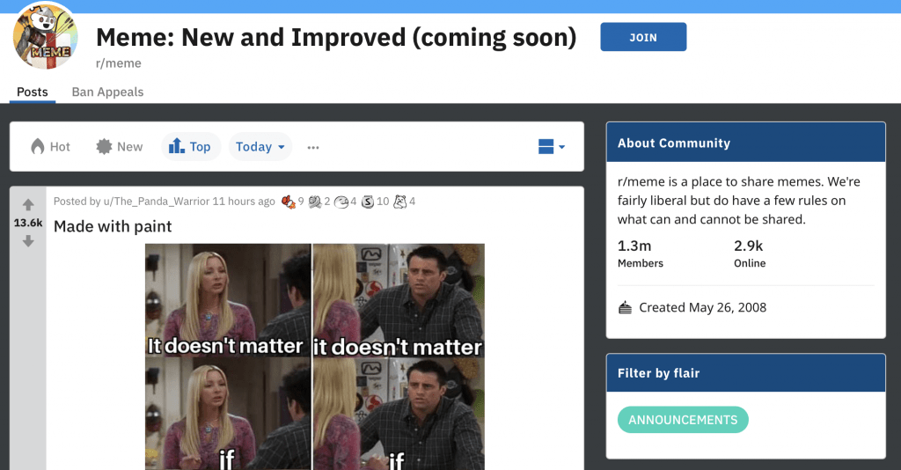Click the S award icon with count 10

[x=368, y=201]
